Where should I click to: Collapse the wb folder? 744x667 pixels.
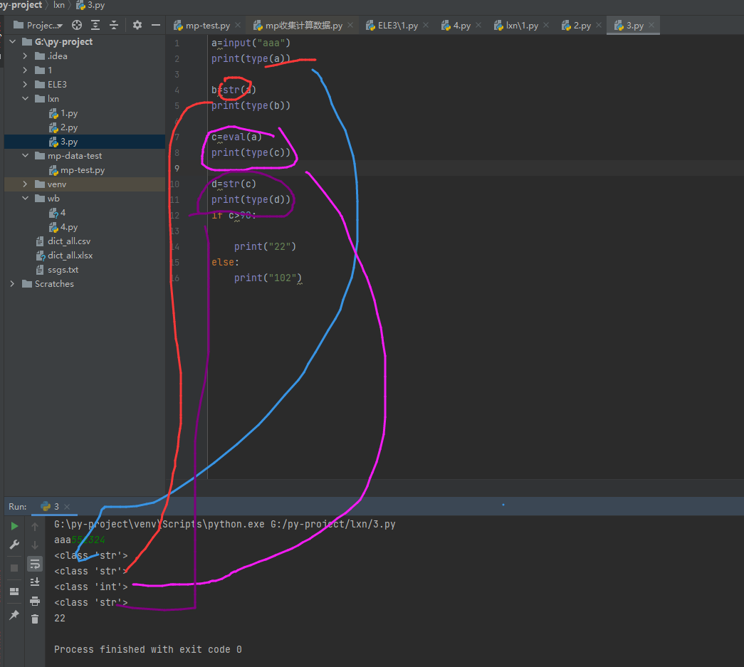[x=25, y=199]
